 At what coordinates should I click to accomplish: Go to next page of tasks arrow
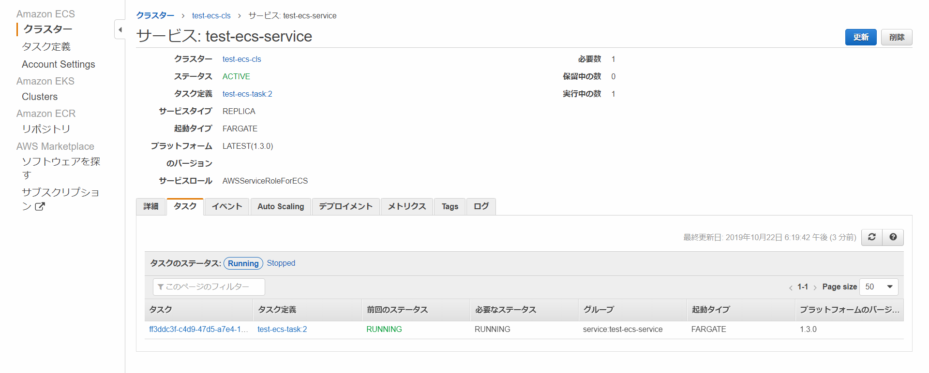(815, 287)
